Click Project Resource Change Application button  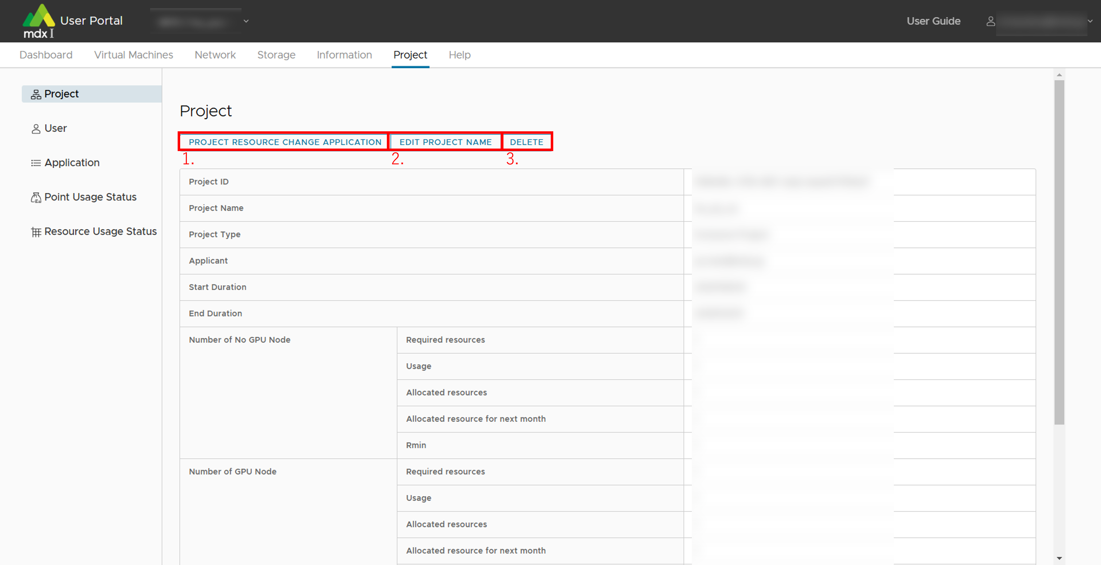pyautogui.click(x=285, y=142)
